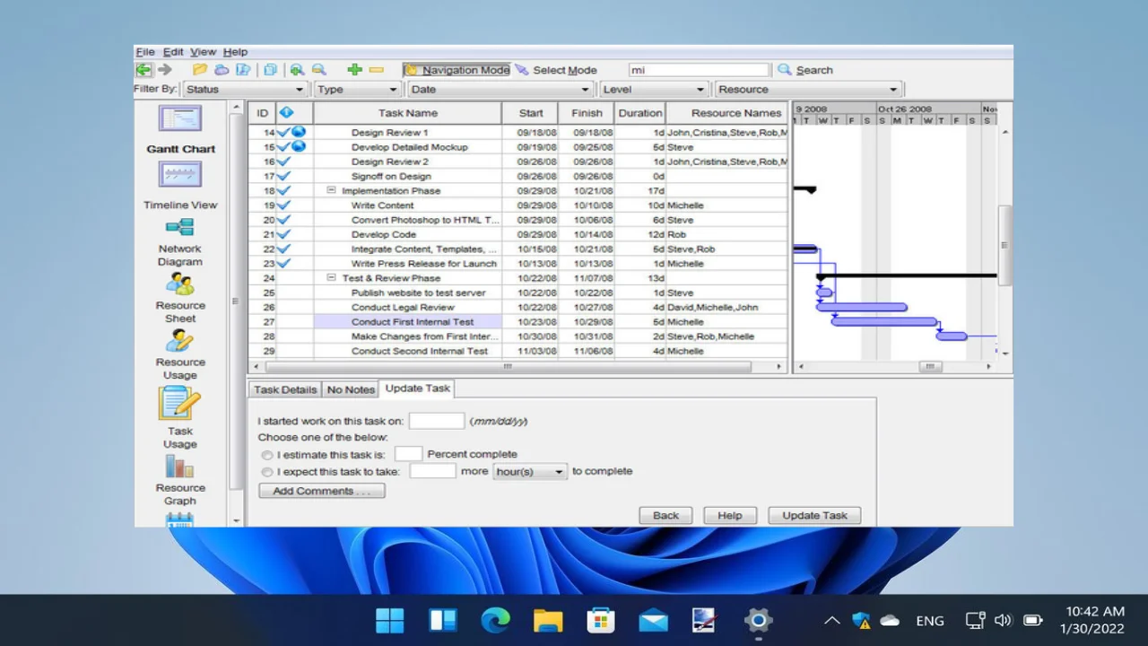
Task: Click the search text field containing 'mi'
Action: click(699, 70)
